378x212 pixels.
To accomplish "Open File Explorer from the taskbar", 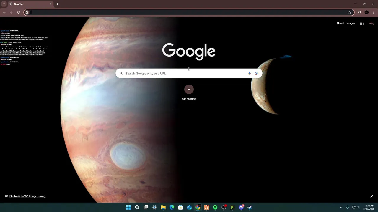I will coord(163,207).
